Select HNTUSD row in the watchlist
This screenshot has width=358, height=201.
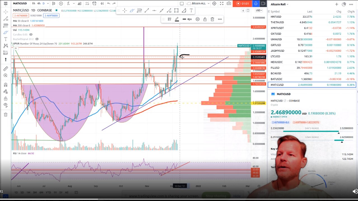point(312,17)
